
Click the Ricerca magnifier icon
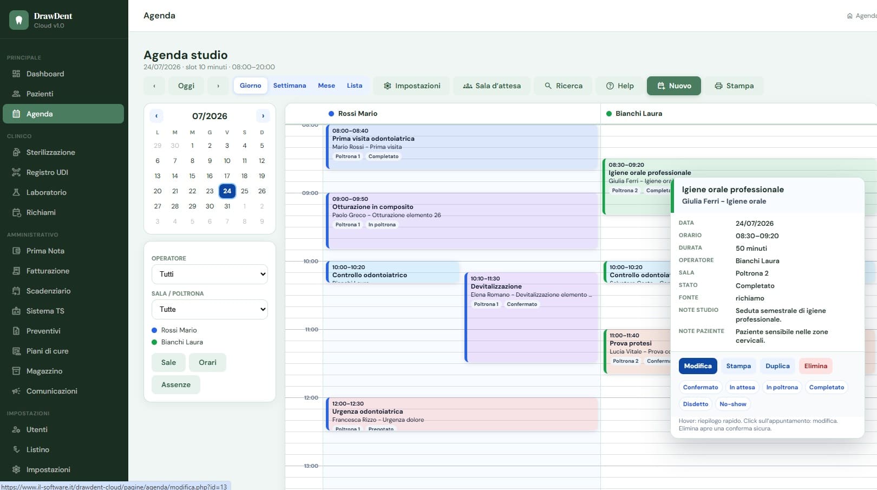pyautogui.click(x=548, y=86)
